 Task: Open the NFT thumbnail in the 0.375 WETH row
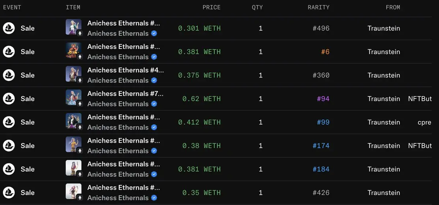click(74, 74)
